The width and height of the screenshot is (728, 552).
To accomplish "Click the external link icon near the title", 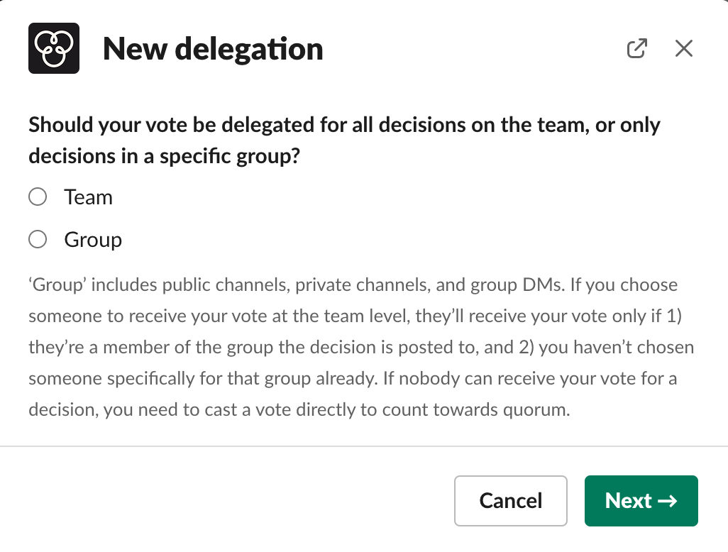I will pyautogui.click(x=637, y=48).
